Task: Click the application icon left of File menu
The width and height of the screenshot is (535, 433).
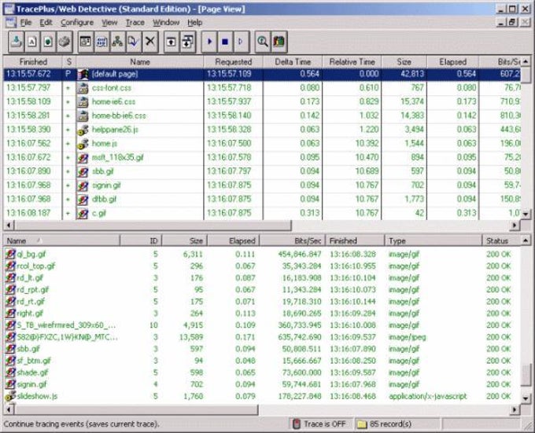Action: coord(10,22)
